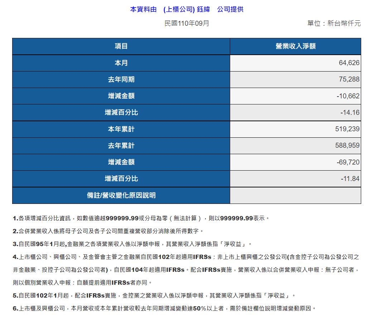Image resolution: width=373 pixels, height=318 pixels.
Task: Select the value -69,720
Action: click(348, 162)
